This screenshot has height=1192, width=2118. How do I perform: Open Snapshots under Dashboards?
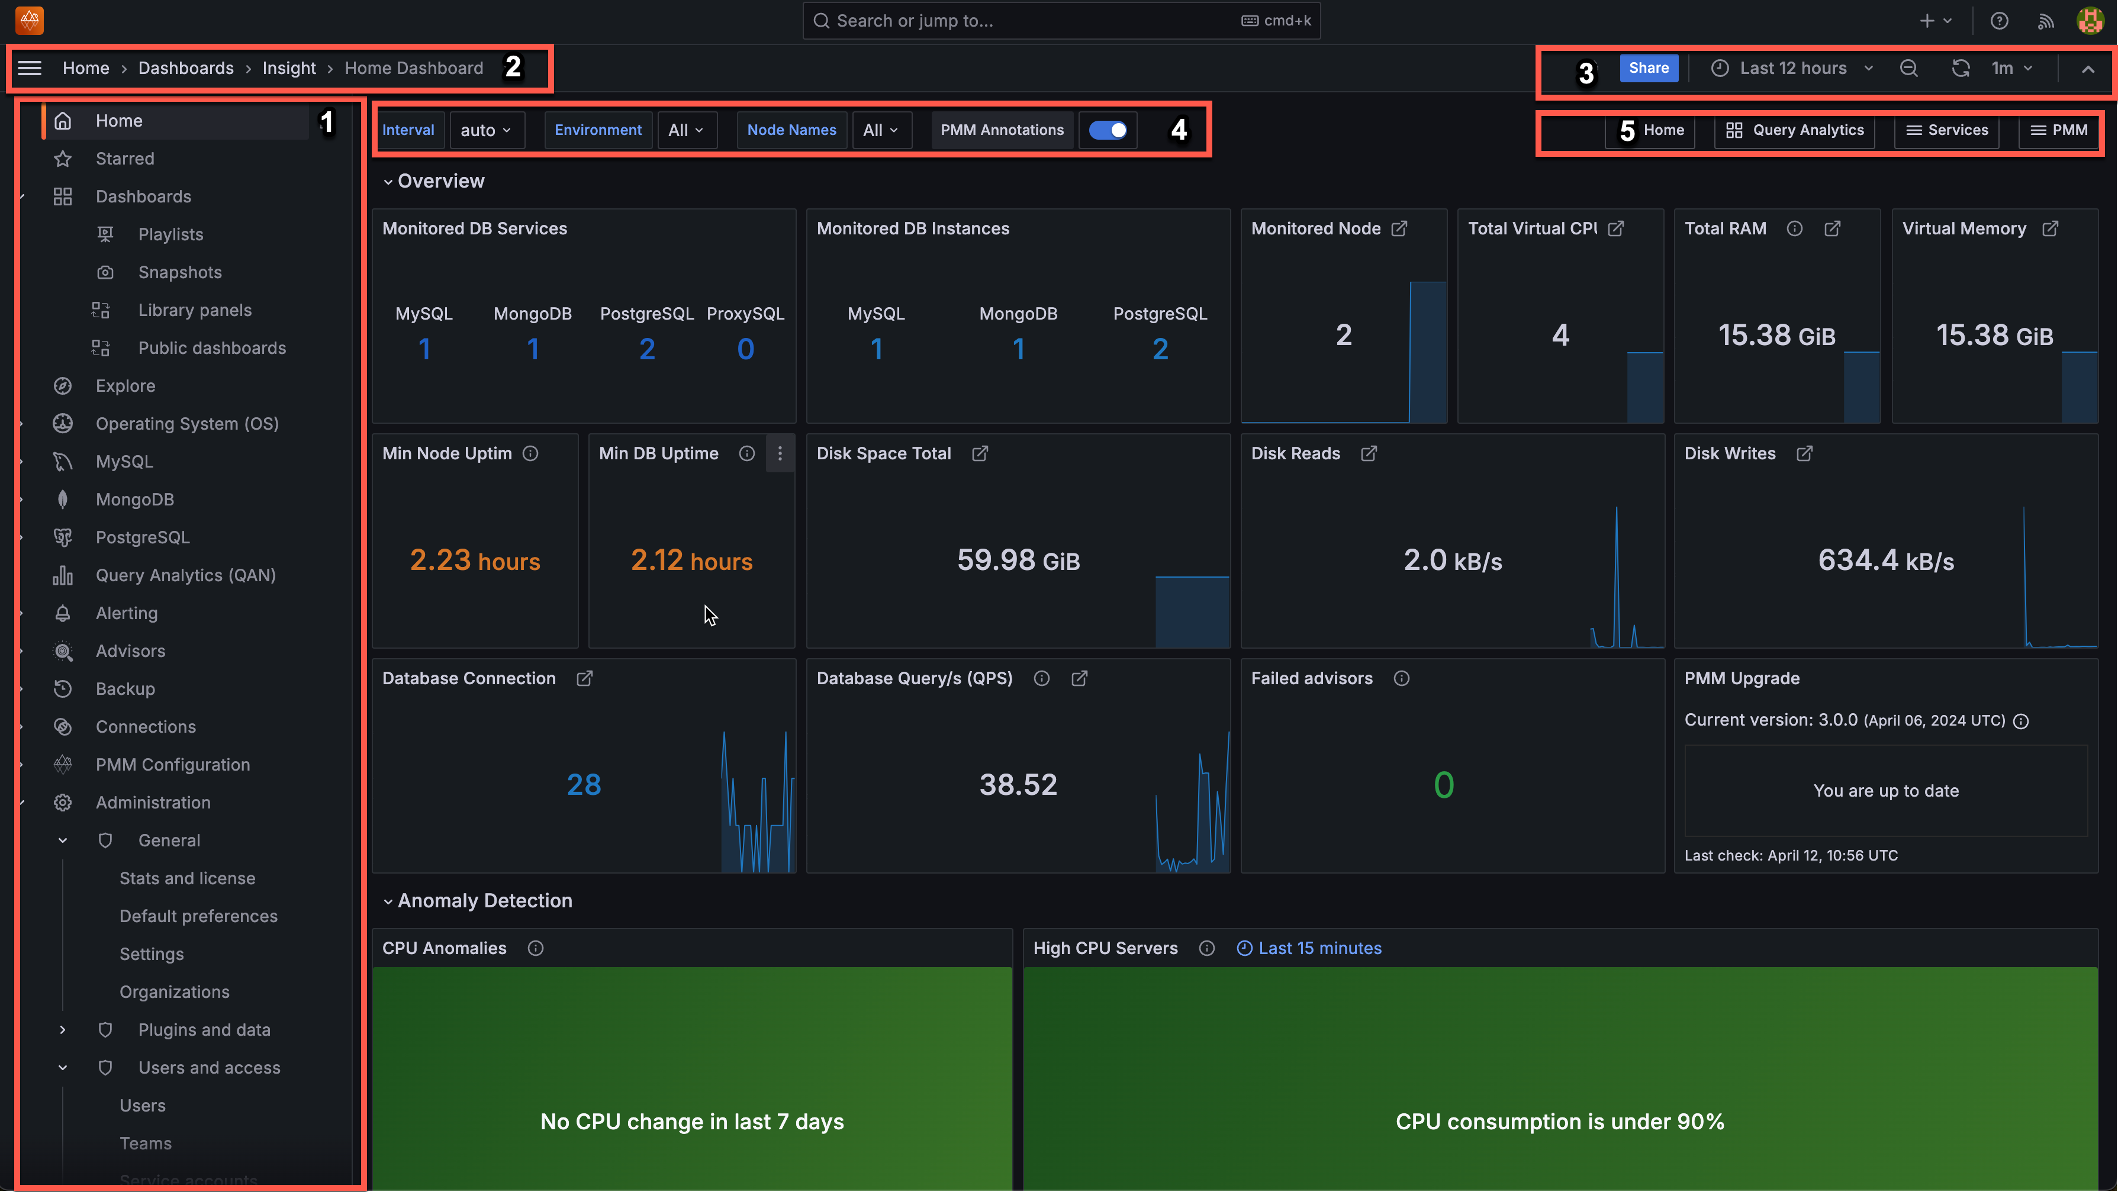(x=180, y=272)
